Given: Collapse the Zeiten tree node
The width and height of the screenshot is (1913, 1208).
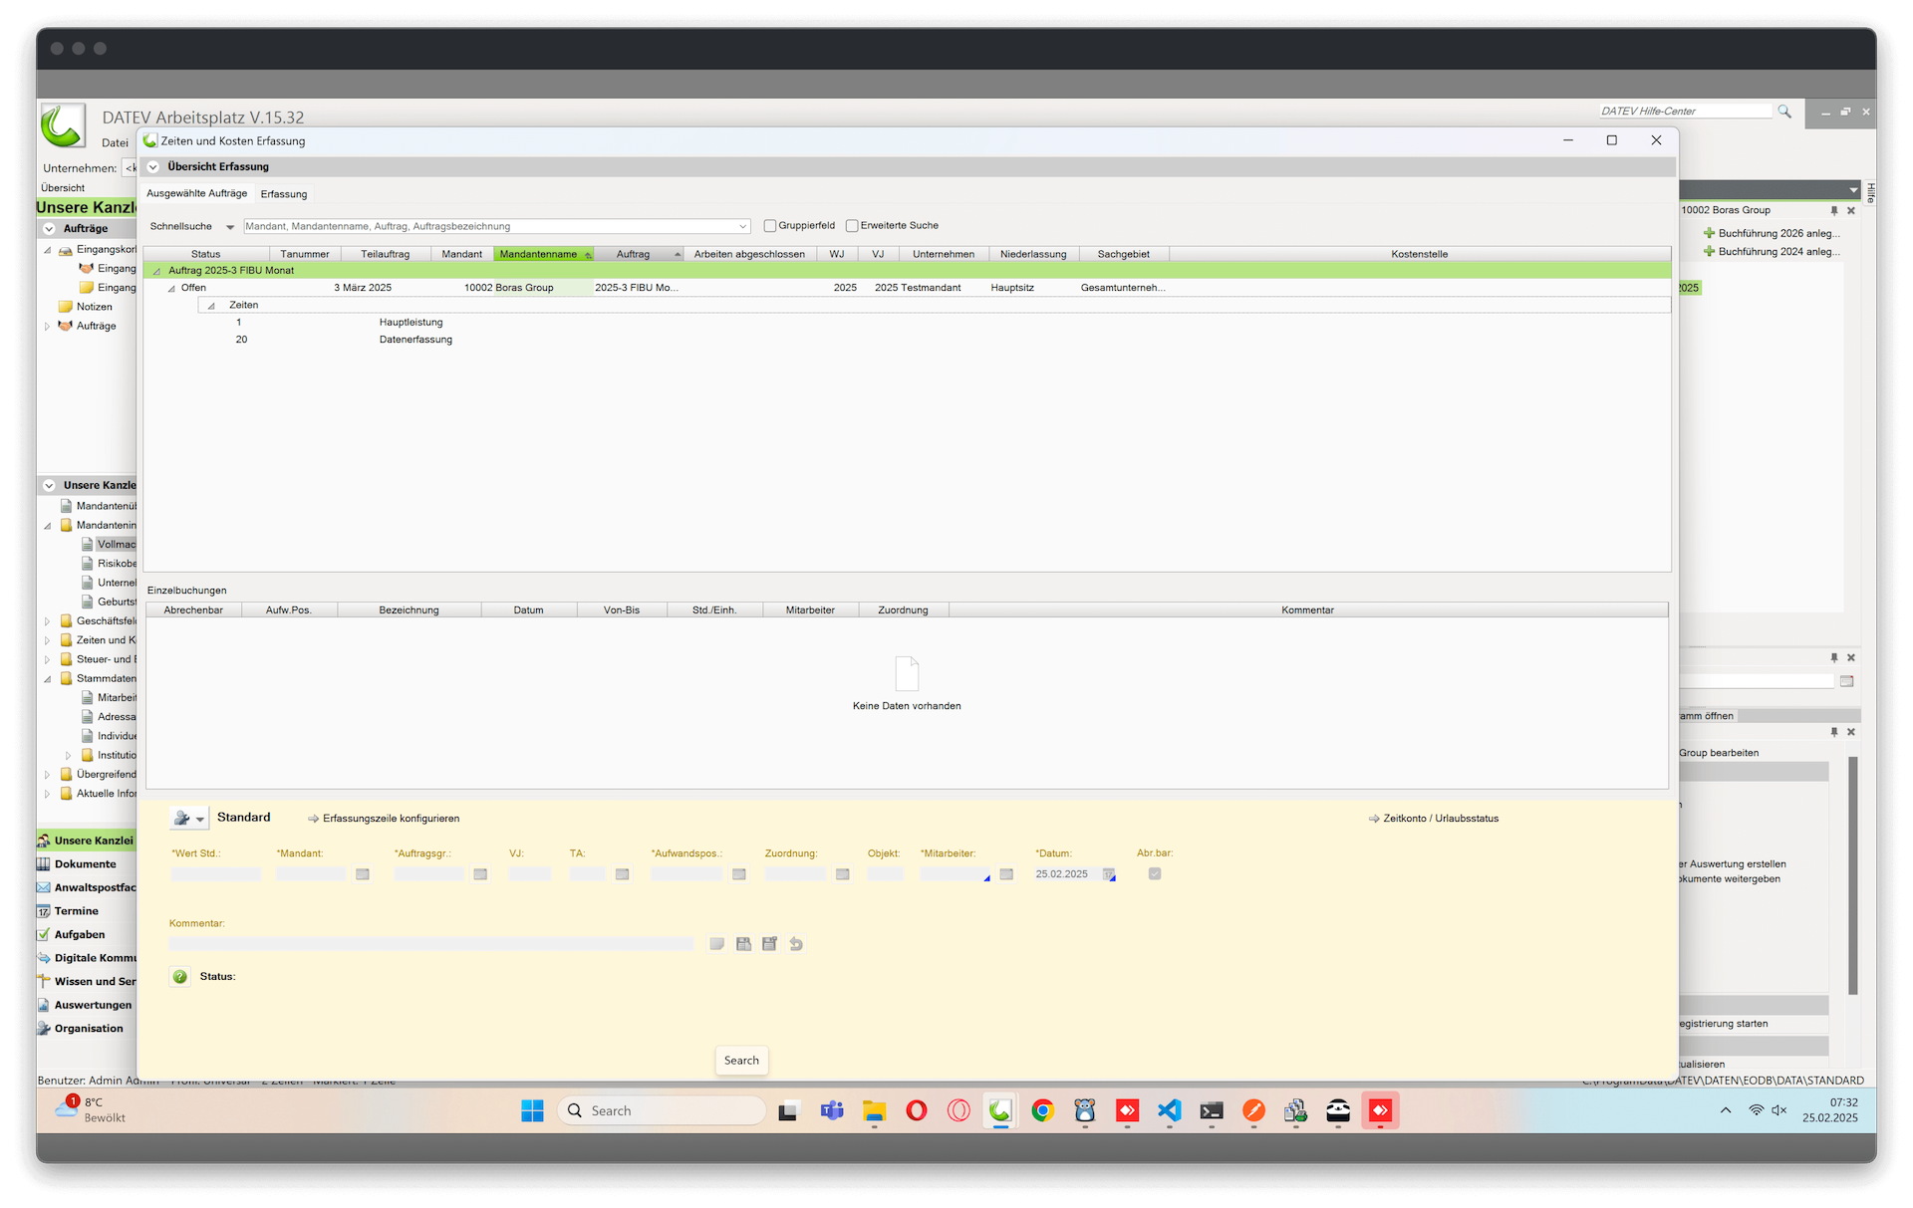Looking at the screenshot, I should tap(211, 306).
